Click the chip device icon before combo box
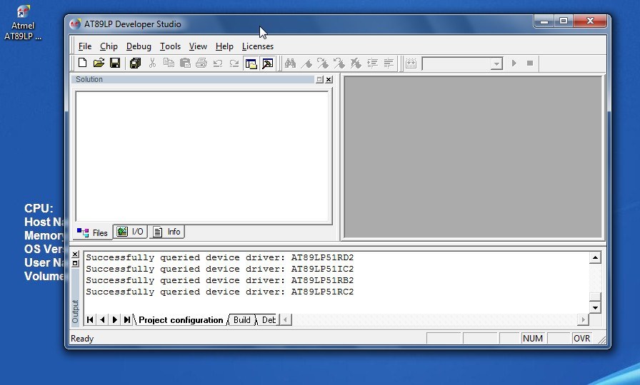640x385 pixels. point(411,63)
